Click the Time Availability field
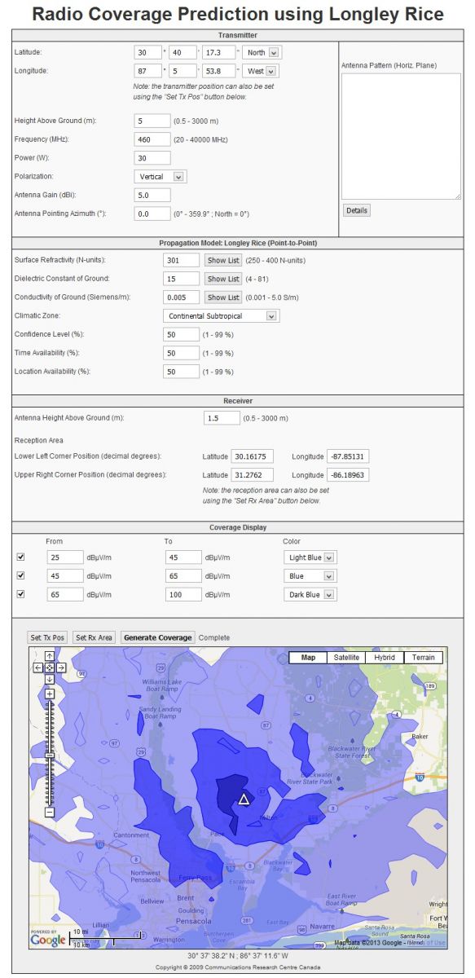Screen dimensions: 475x978 pyautogui.click(x=182, y=353)
